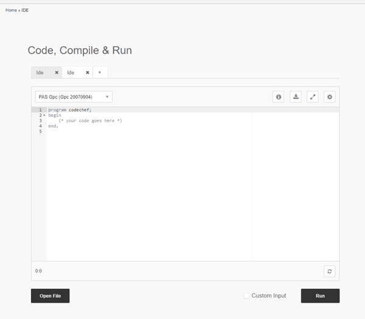Click line number 3 in gutter
365x319 pixels.
point(41,120)
